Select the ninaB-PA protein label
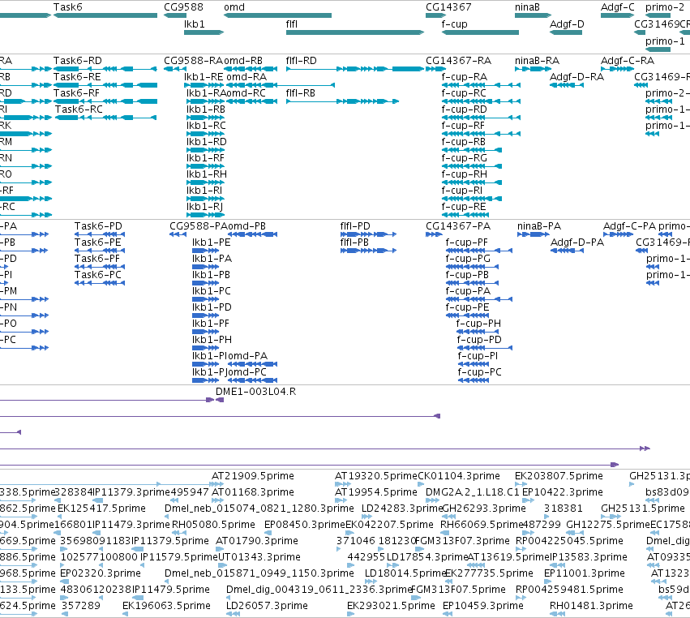The height and width of the screenshot is (618, 690). 539,226
